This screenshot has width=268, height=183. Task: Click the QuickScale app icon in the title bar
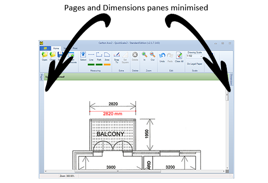pyautogui.click(x=41, y=43)
